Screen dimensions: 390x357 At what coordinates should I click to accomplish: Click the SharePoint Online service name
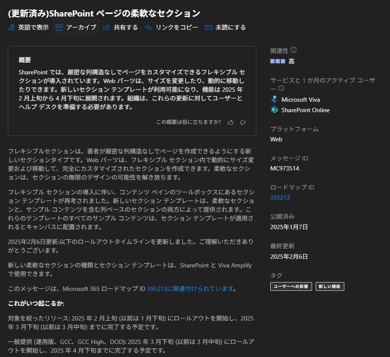(x=305, y=110)
